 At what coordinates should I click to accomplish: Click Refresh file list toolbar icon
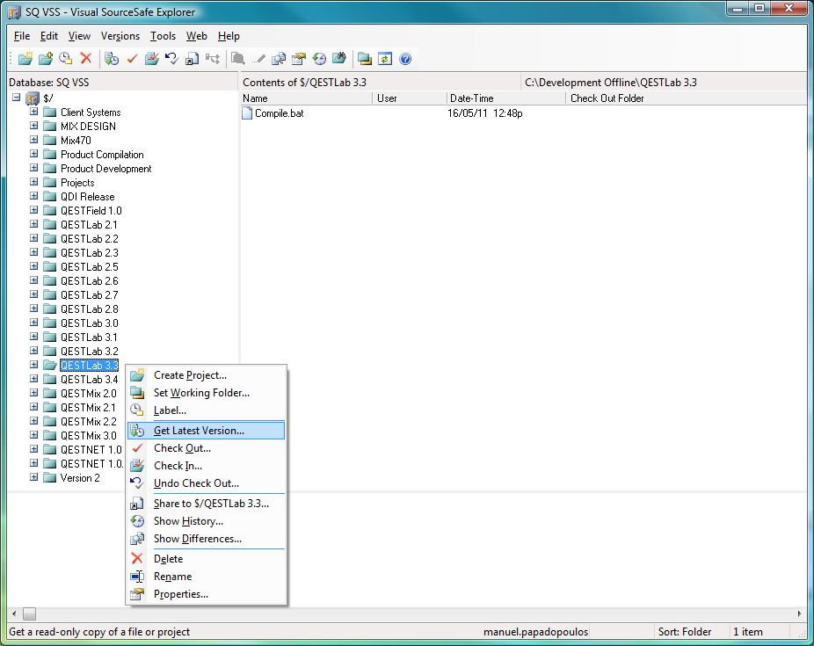coord(385,59)
